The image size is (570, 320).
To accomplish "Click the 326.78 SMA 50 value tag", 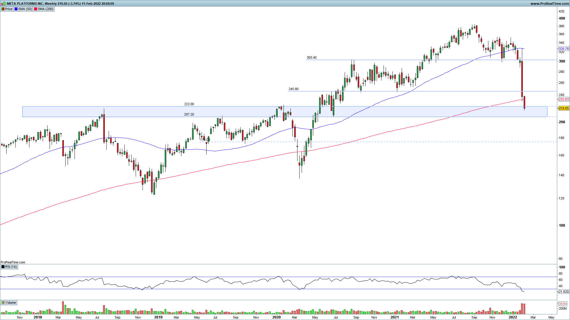I will (563, 49).
